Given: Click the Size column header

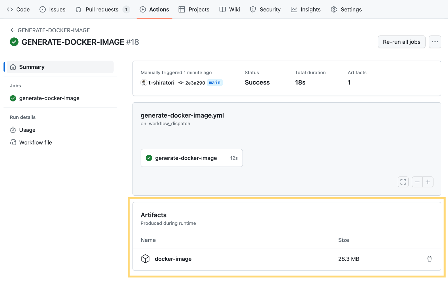Looking at the screenshot, I should tap(344, 240).
